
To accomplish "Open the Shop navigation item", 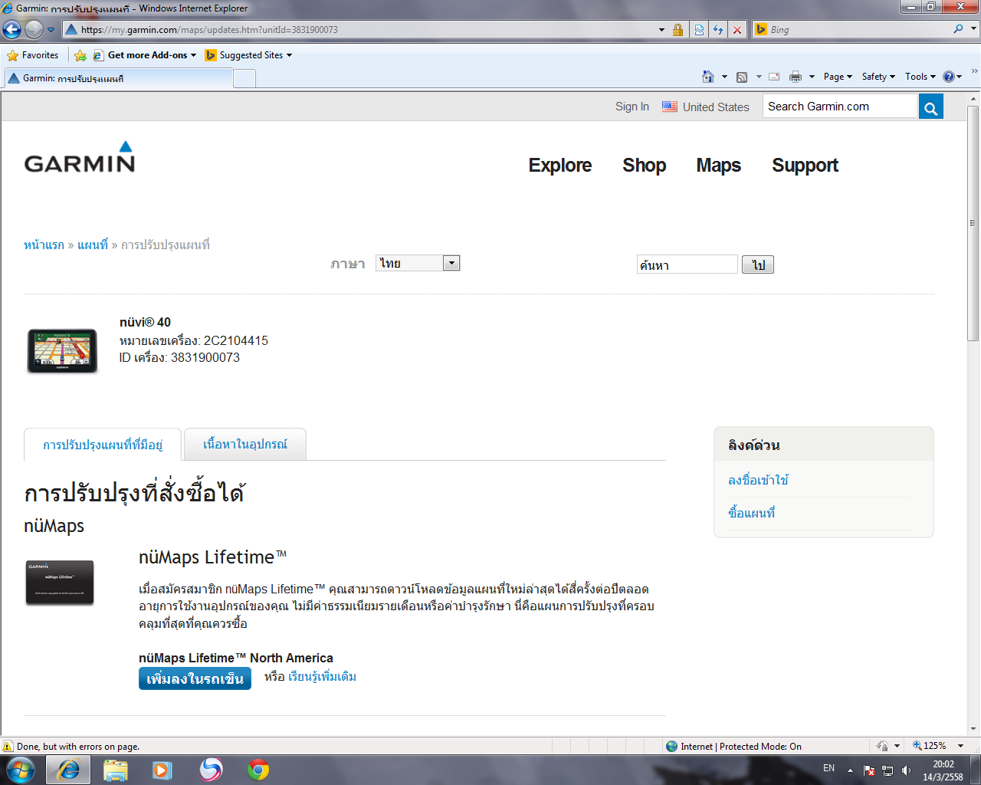I will [x=645, y=165].
